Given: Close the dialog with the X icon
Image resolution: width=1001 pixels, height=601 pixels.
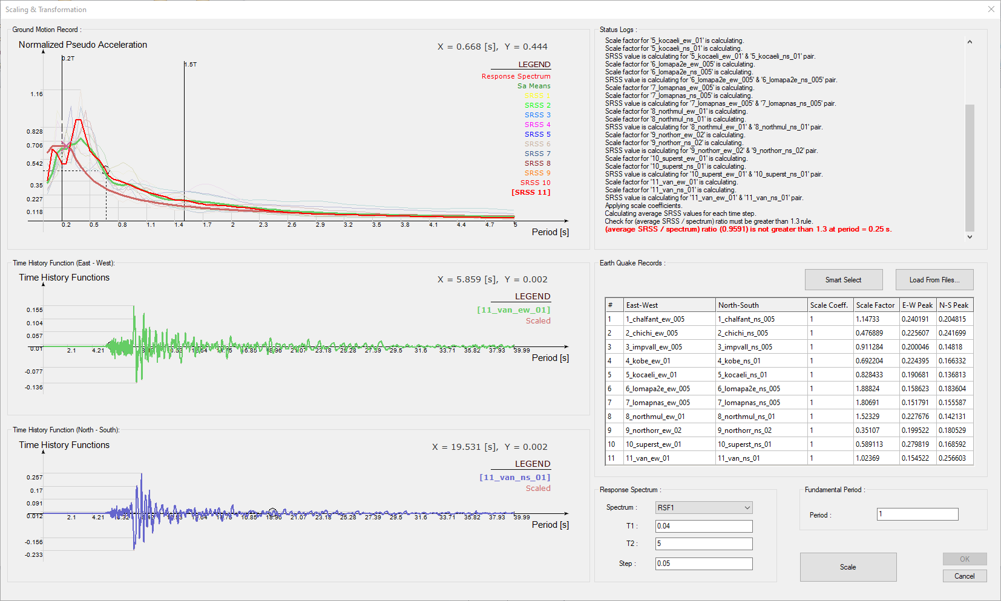Looking at the screenshot, I should click(x=991, y=9).
